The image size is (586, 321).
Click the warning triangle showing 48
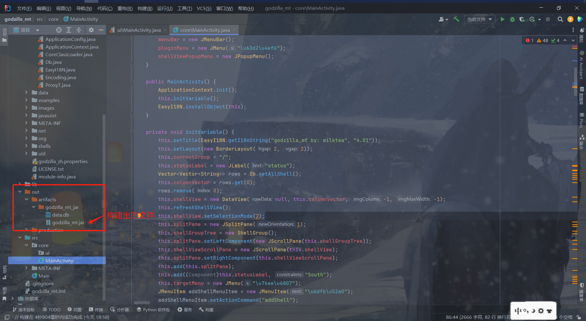[542, 40]
